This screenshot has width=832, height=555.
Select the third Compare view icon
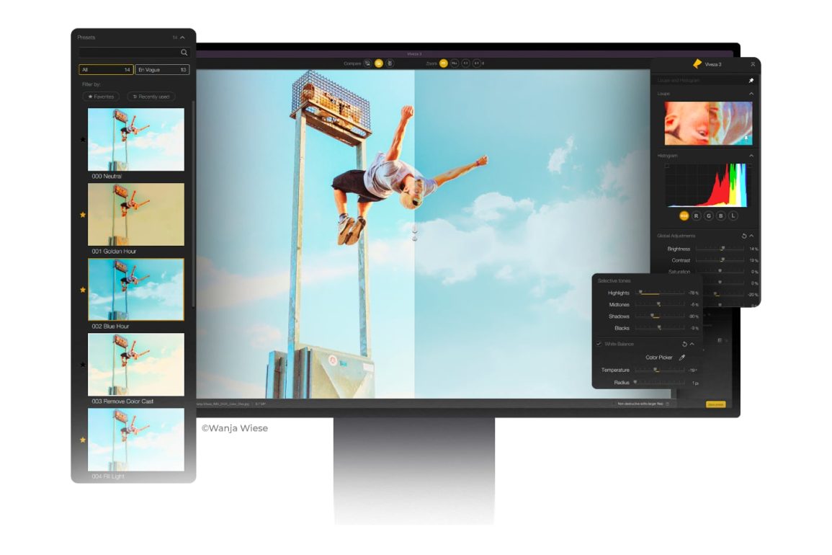click(390, 63)
